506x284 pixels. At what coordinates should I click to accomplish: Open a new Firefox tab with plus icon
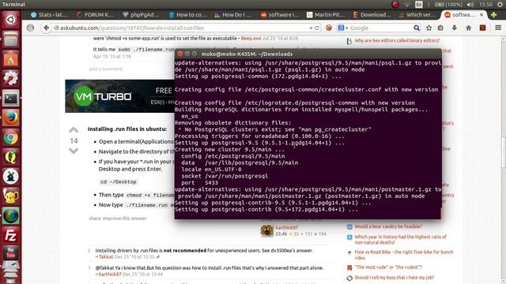tap(493, 15)
